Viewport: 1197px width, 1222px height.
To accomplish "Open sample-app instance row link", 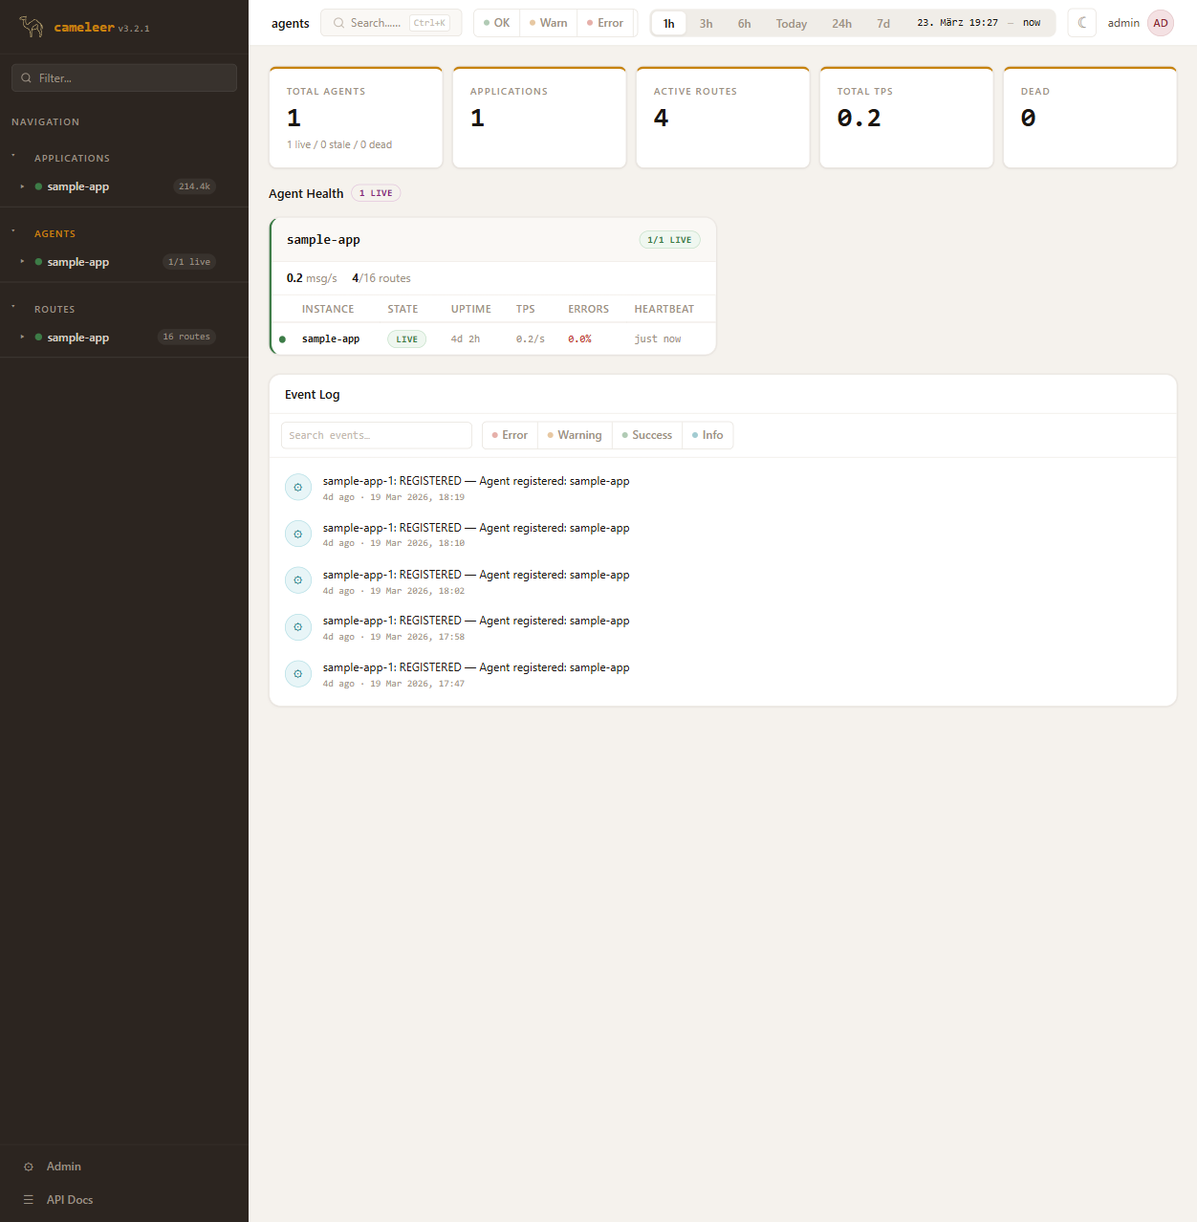I will pyautogui.click(x=331, y=339).
